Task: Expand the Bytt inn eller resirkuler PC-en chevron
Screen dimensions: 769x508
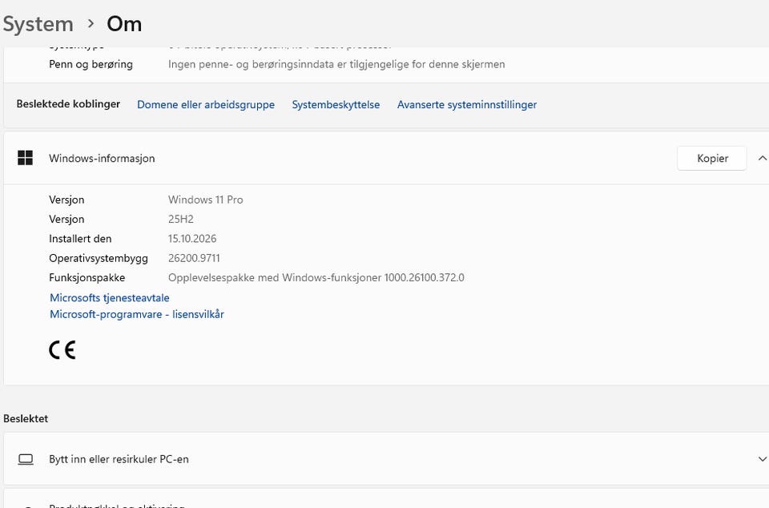Action: [x=762, y=459]
